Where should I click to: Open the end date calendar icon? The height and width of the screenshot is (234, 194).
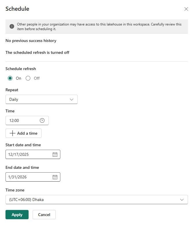55,177
